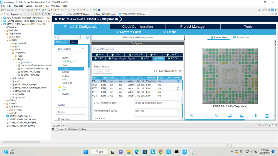The height and width of the screenshot is (156, 278).
Task: Select the ETH peripheral tab
Action: (159, 58)
